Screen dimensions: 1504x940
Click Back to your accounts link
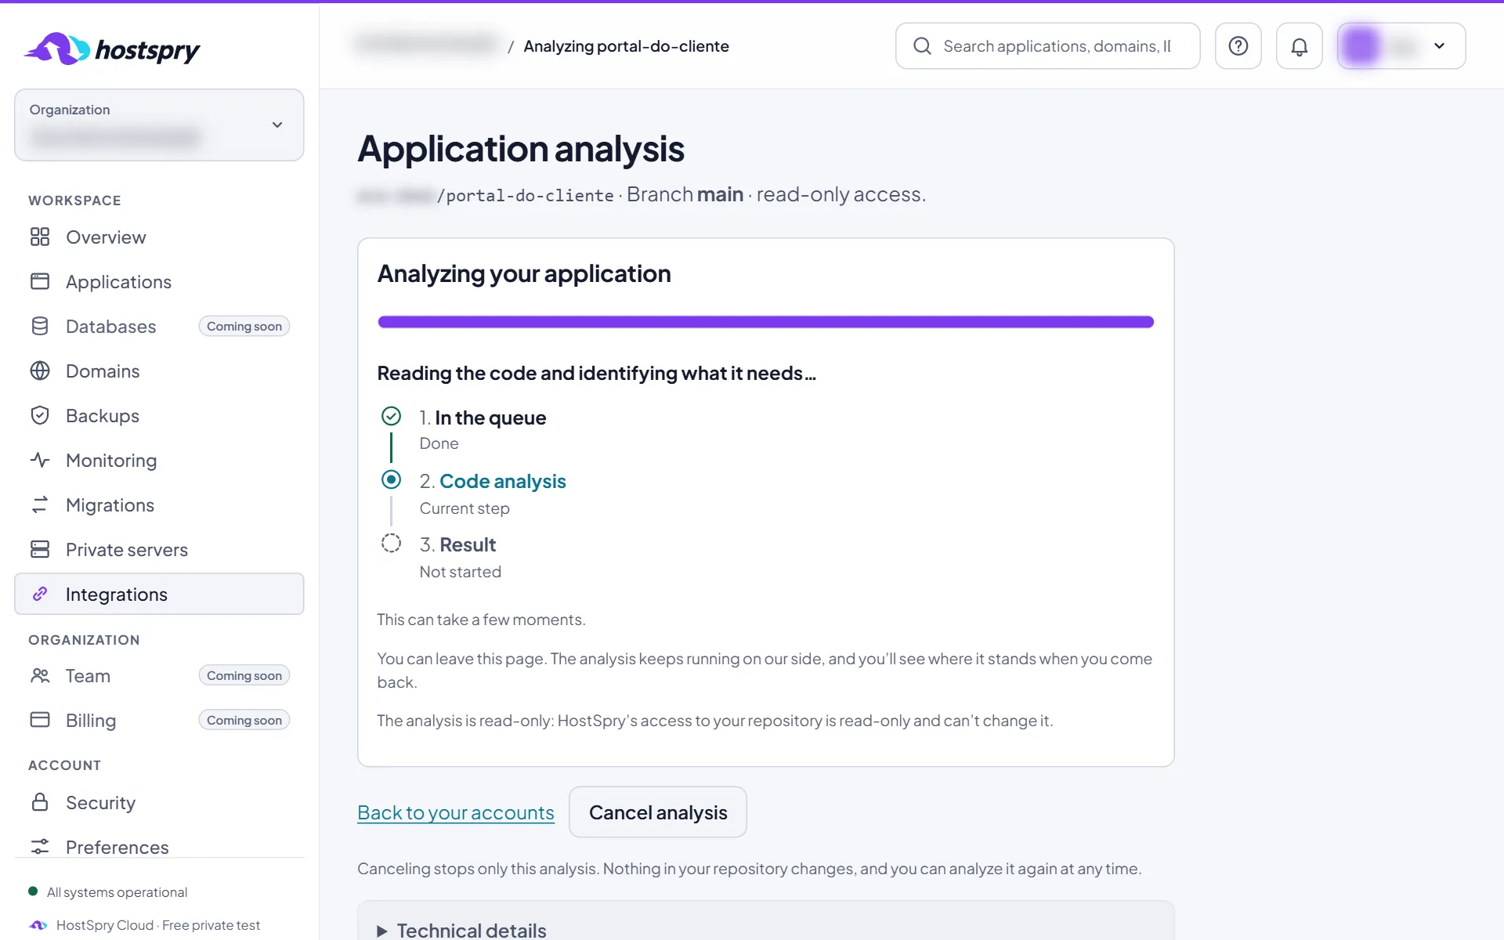(x=456, y=812)
